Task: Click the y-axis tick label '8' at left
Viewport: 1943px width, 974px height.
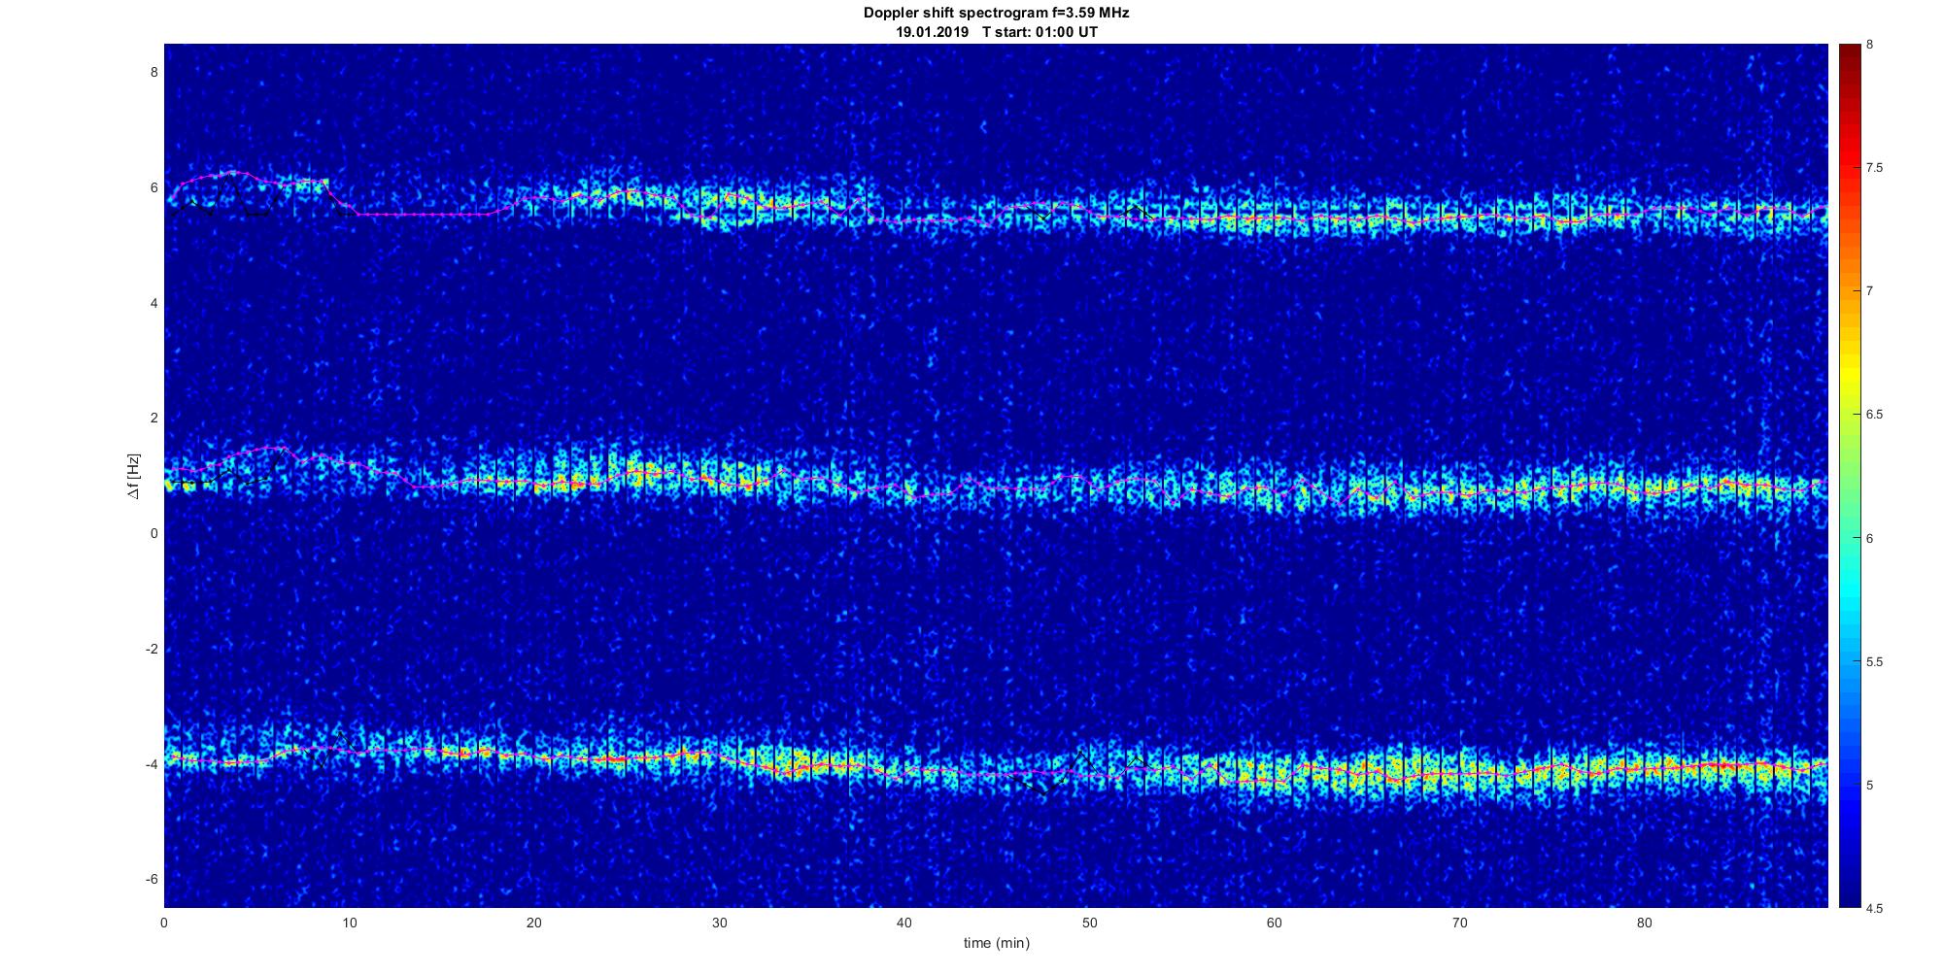Action: (x=153, y=72)
